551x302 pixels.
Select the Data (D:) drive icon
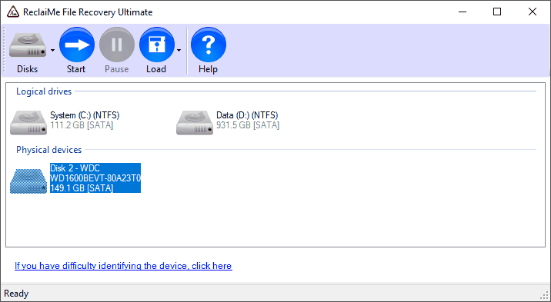click(195, 122)
